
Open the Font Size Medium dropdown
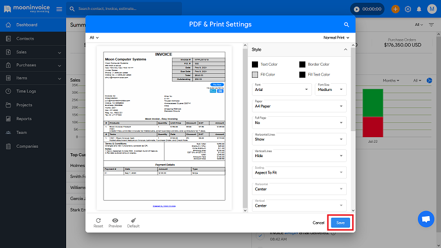(x=330, y=89)
